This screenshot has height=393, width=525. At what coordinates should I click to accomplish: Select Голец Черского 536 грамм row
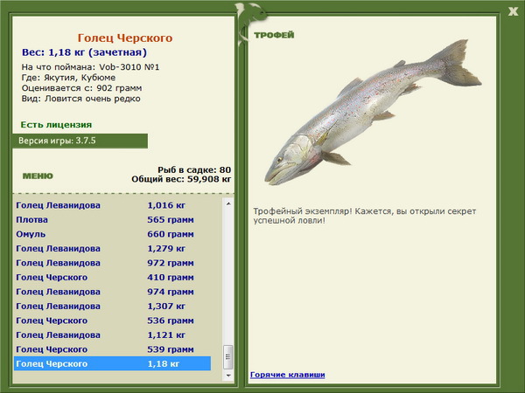112,321
